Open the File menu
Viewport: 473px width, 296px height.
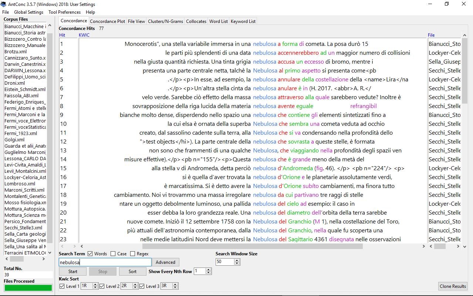click(6, 12)
